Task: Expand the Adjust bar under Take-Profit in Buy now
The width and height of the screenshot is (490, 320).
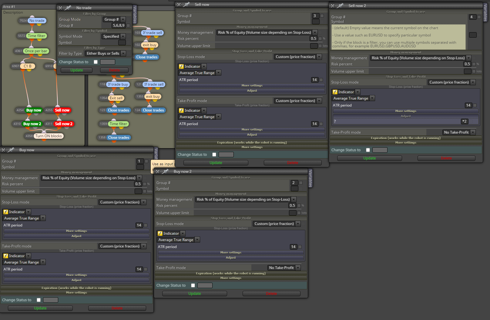Action: (x=76, y=280)
